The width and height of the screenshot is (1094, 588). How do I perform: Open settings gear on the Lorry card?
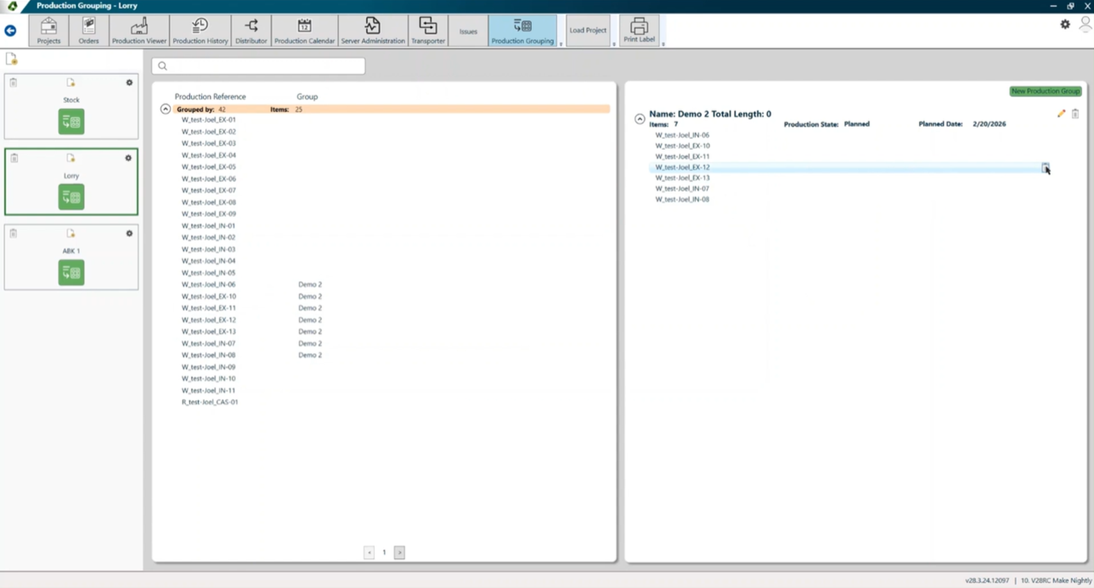click(128, 158)
